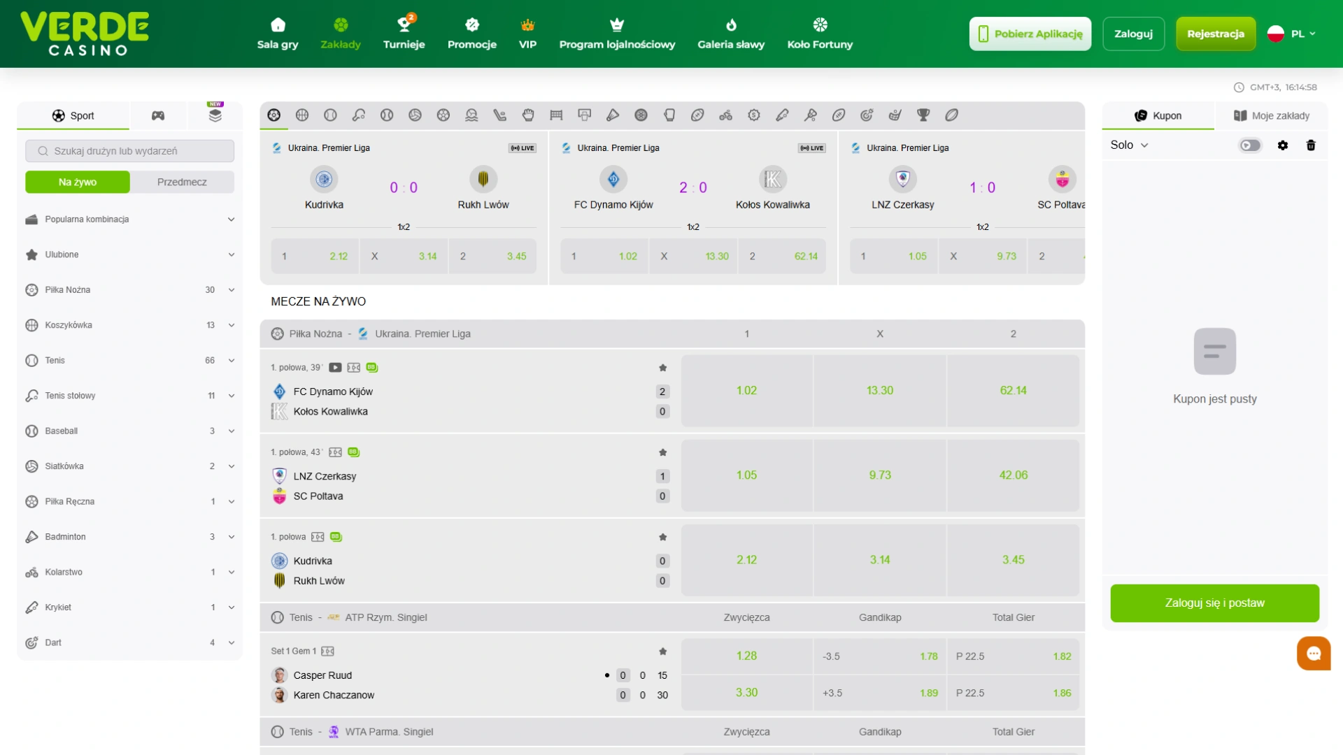Choose the badminton shuttlecock toolbar icon
Image resolution: width=1343 pixels, height=755 pixels.
click(x=613, y=115)
